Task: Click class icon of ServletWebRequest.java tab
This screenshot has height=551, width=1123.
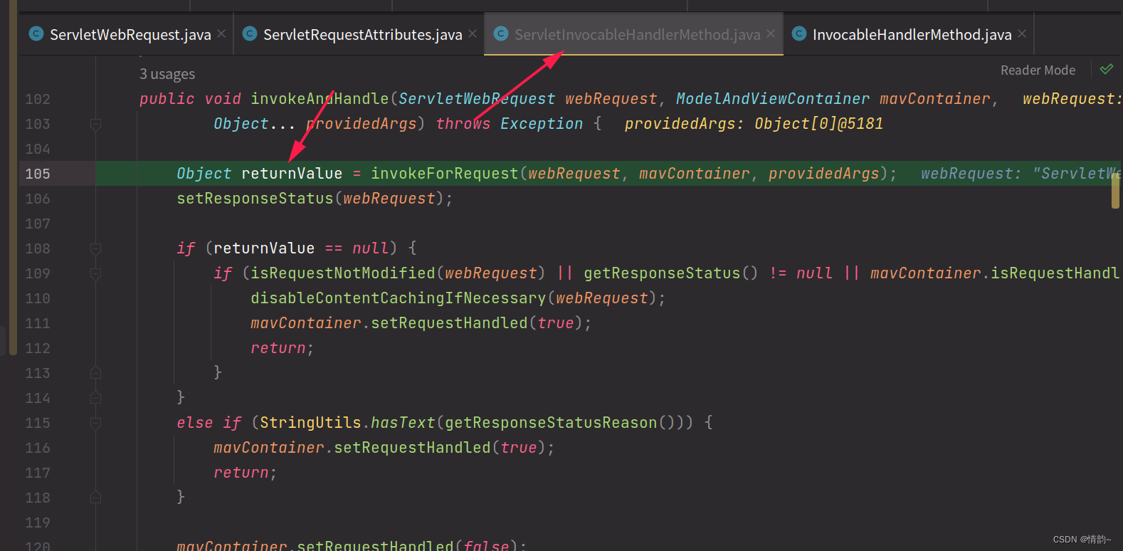Action: pos(36,33)
